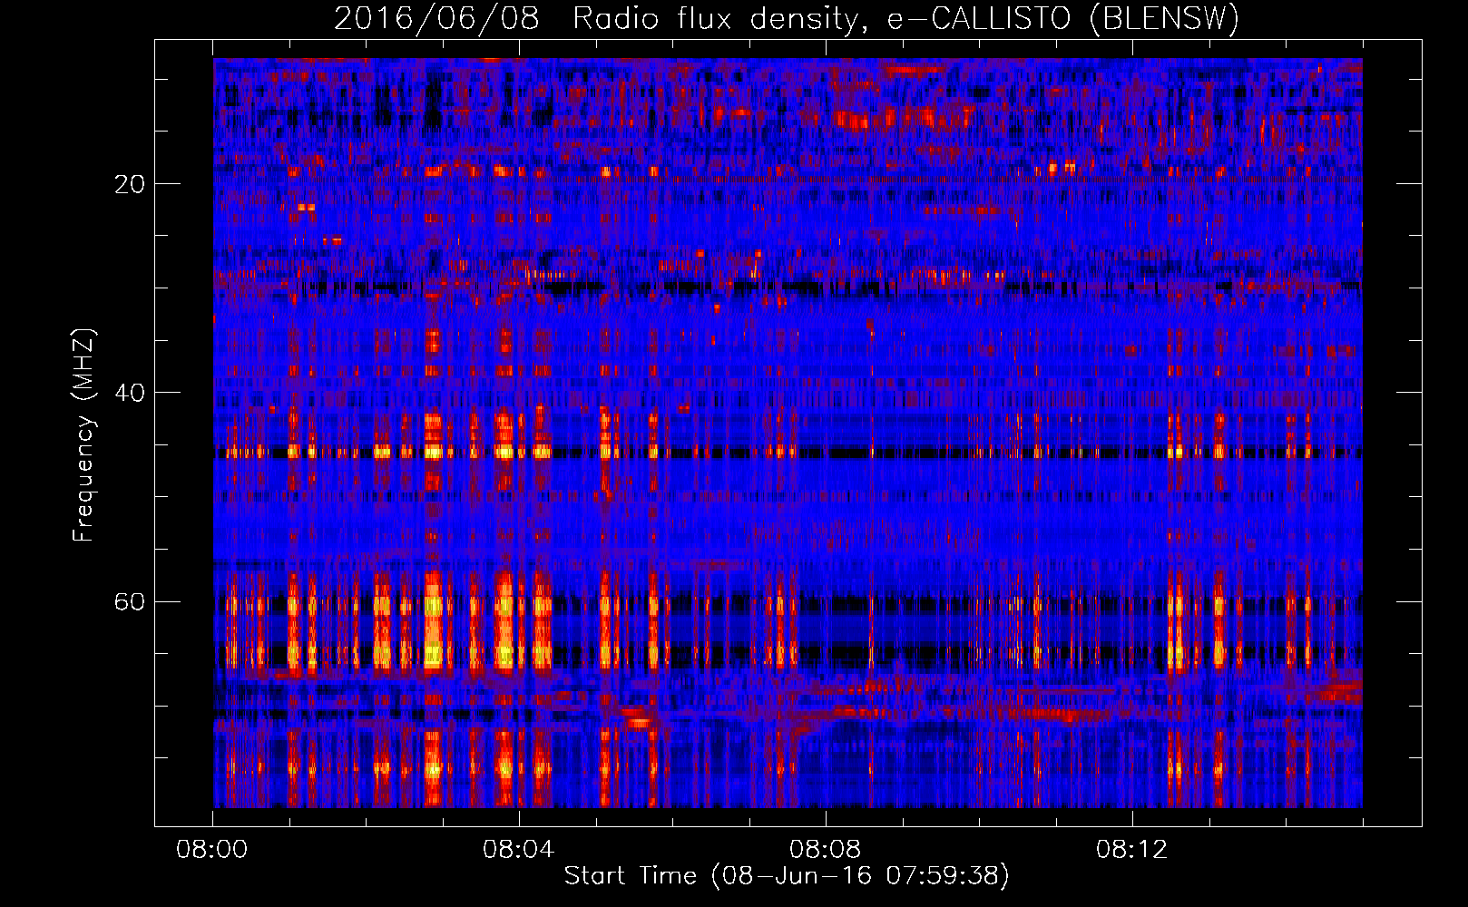Select the 40 MHz frequency axis label
Screen dimensions: 1468x907
pyautogui.click(x=130, y=393)
